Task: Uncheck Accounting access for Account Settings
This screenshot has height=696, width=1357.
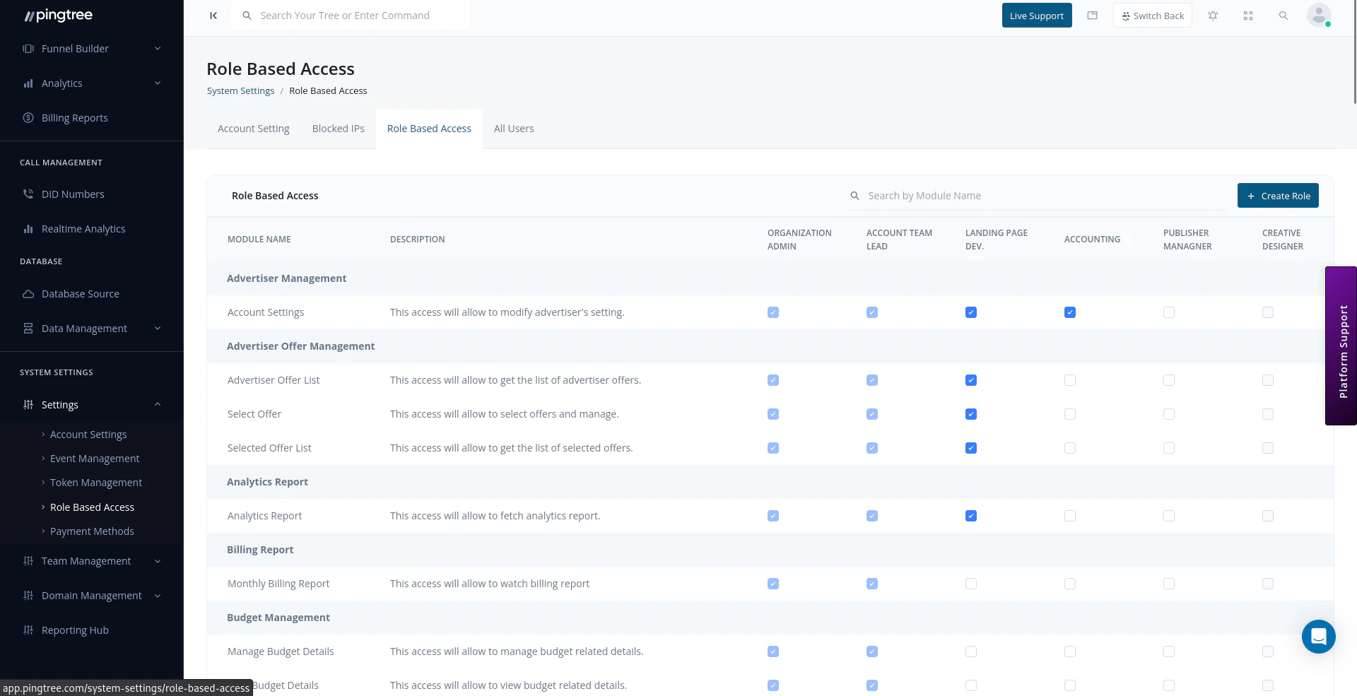Action: coord(1069,312)
